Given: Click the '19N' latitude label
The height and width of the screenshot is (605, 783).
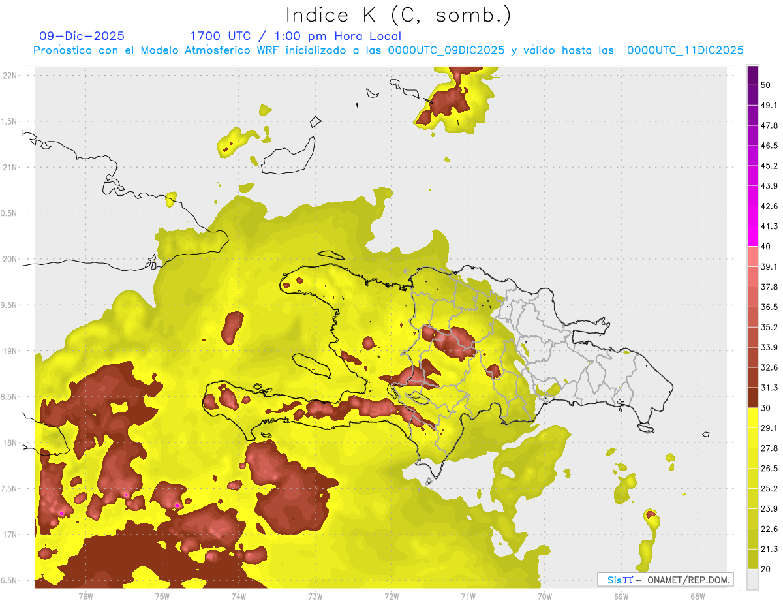Looking at the screenshot, I should pyautogui.click(x=10, y=351).
